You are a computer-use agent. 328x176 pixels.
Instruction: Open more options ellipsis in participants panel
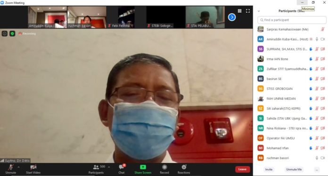pos(317,170)
